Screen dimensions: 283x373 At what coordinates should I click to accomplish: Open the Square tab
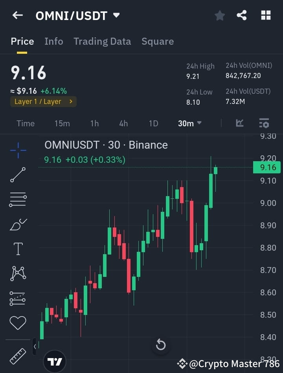click(158, 42)
